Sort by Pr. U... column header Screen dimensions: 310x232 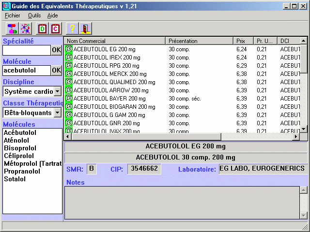(266, 41)
